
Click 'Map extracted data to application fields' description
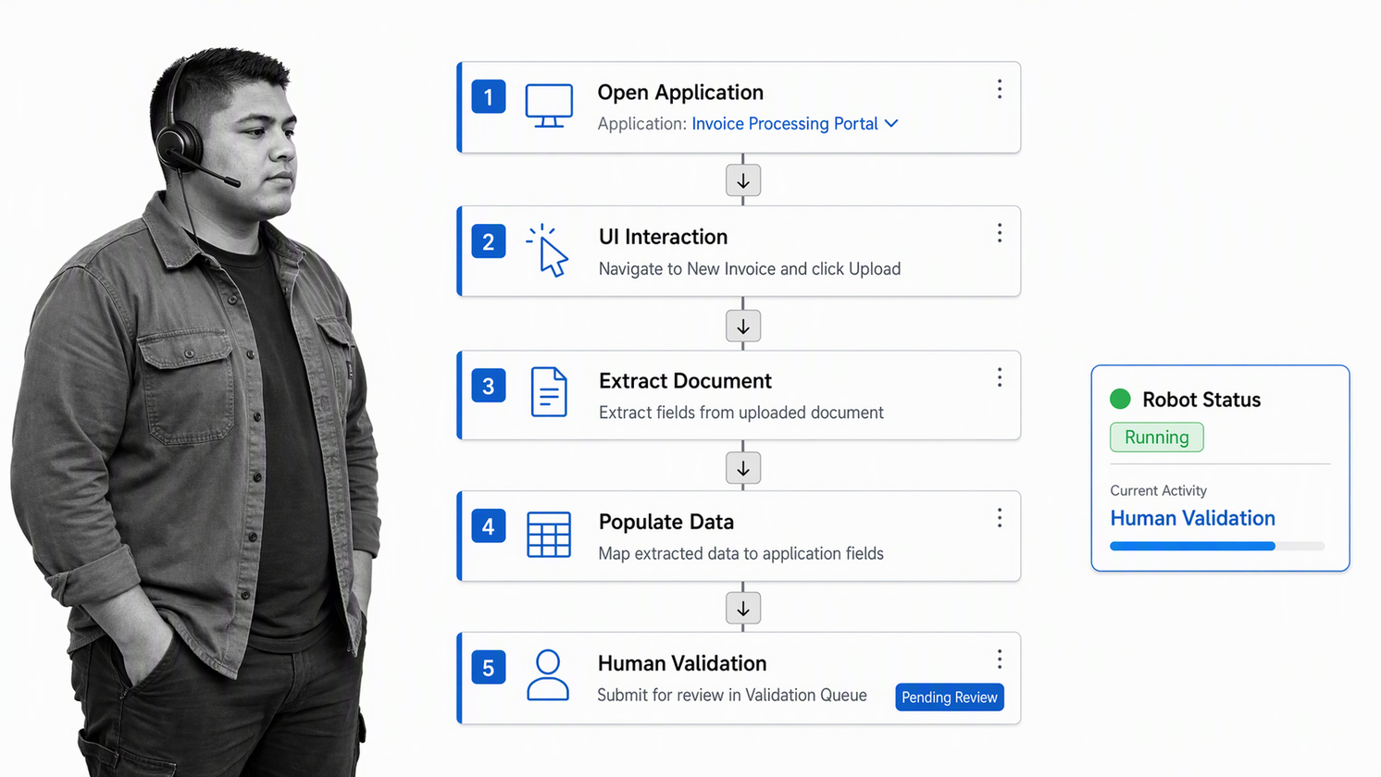pos(740,553)
